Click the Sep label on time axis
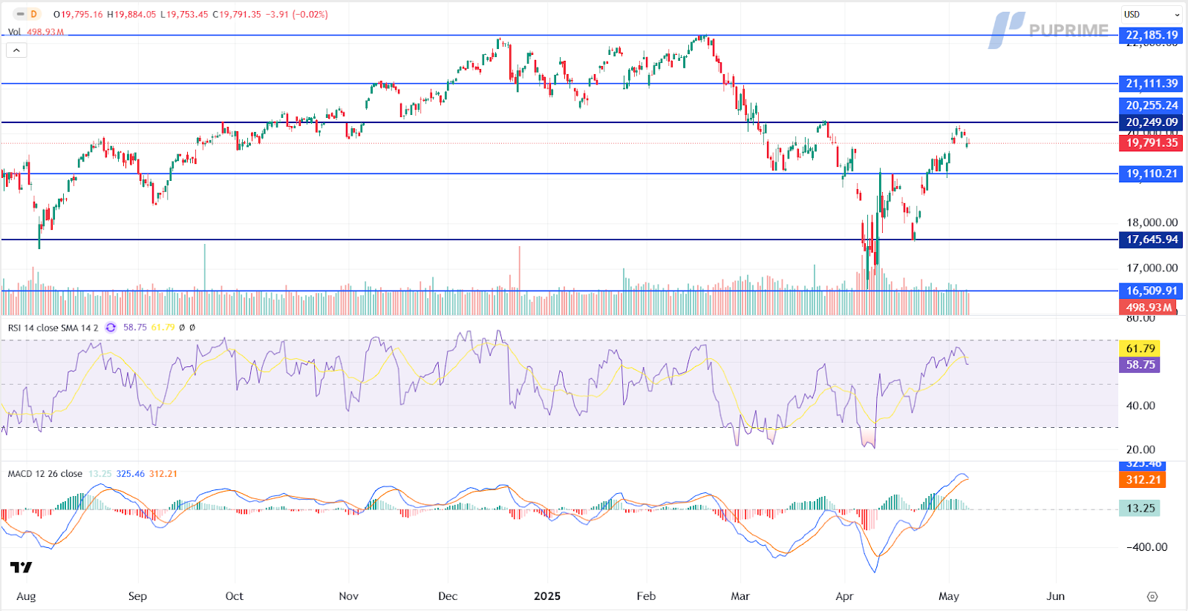The width and height of the screenshot is (1188, 611). click(137, 596)
